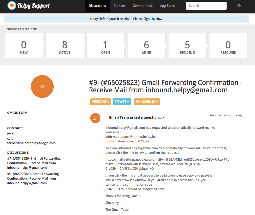Screen dimensions: 255x215
Task: Click the GMAIL TEAM name in sidebar
Action: (17, 113)
